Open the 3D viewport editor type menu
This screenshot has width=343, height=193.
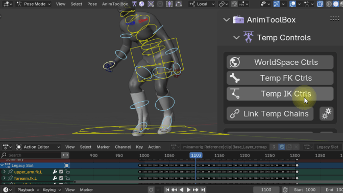[x=7, y=4]
